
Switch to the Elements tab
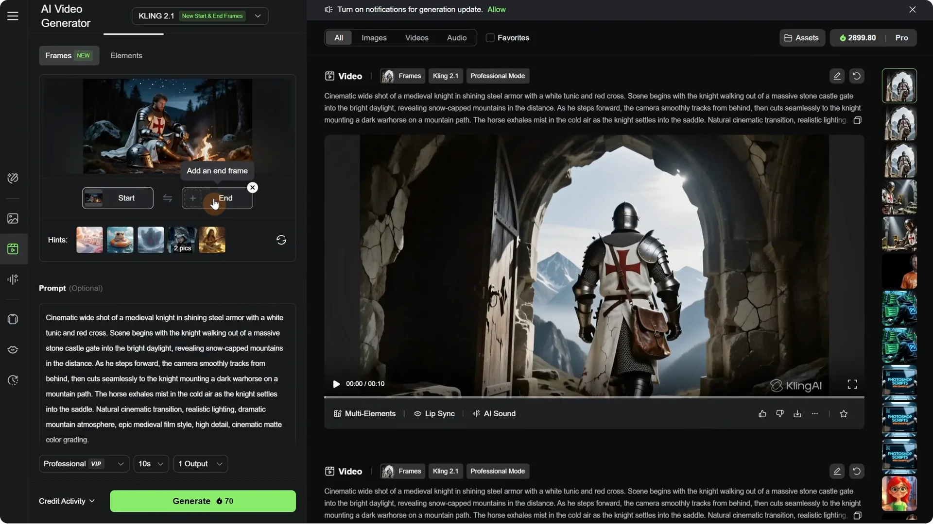pos(126,55)
